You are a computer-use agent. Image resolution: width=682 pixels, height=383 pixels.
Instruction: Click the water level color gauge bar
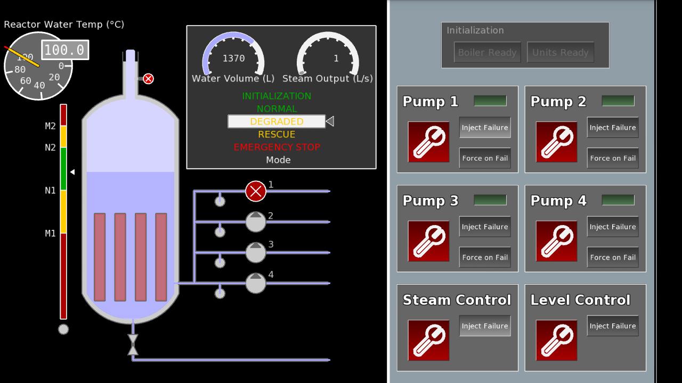[63, 212]
